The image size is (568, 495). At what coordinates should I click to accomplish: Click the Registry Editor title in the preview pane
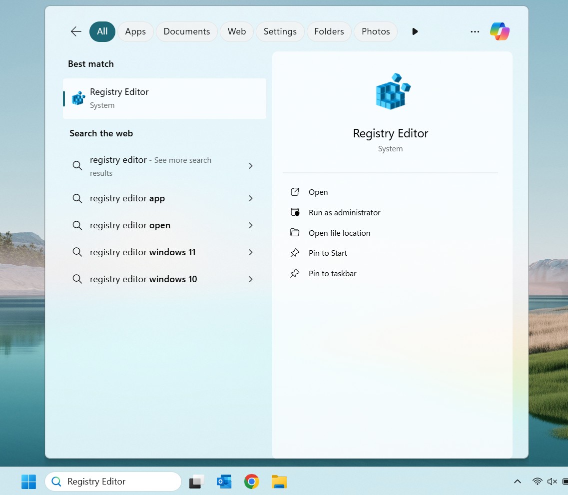pos(391,133)
